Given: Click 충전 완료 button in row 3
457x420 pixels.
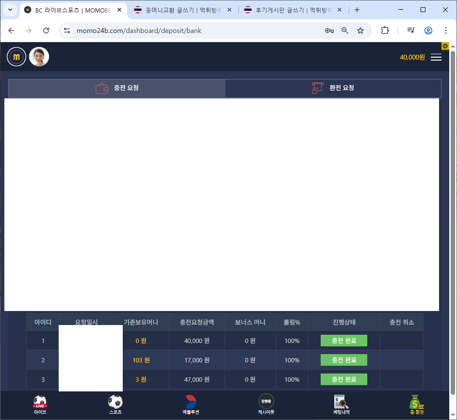Looking at the screenshot, I should coord(343,379).
